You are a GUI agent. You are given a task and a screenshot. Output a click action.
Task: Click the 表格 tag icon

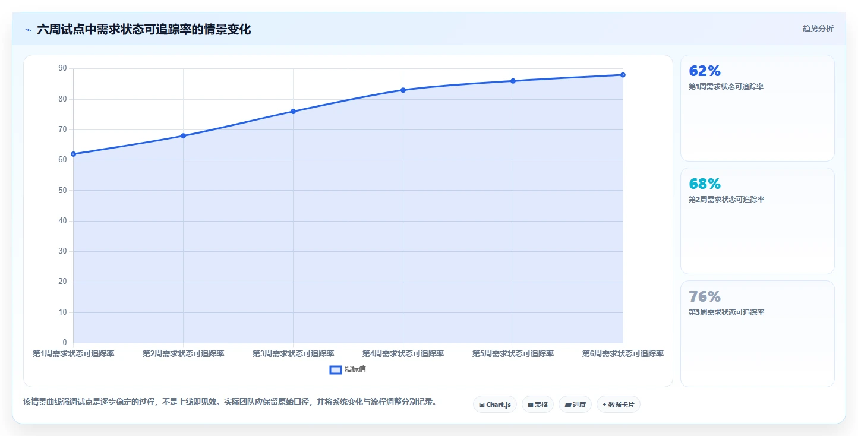pyautogui.click(x=530, y=405)
